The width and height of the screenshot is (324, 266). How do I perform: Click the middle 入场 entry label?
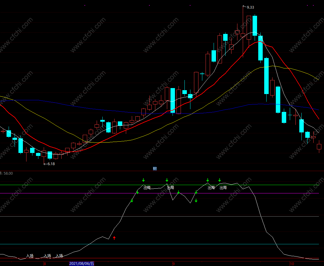47,256
